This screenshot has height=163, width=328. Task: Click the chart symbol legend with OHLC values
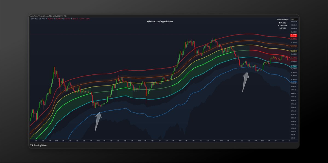click(58, 19)
